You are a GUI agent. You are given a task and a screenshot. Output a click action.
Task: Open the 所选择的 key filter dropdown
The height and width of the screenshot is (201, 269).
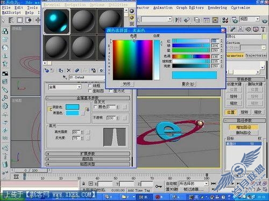point(194,183)
